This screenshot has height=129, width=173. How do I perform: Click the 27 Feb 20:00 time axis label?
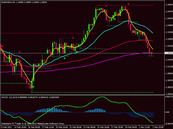point(117,127)
